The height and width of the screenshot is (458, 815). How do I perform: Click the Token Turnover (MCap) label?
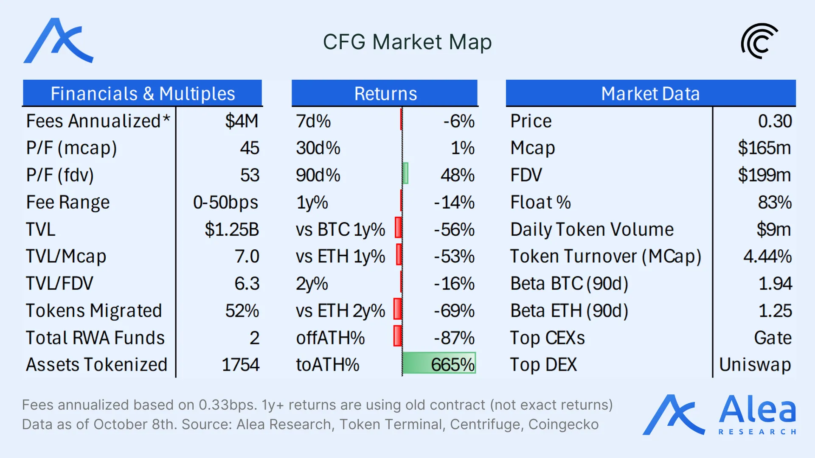605,257
